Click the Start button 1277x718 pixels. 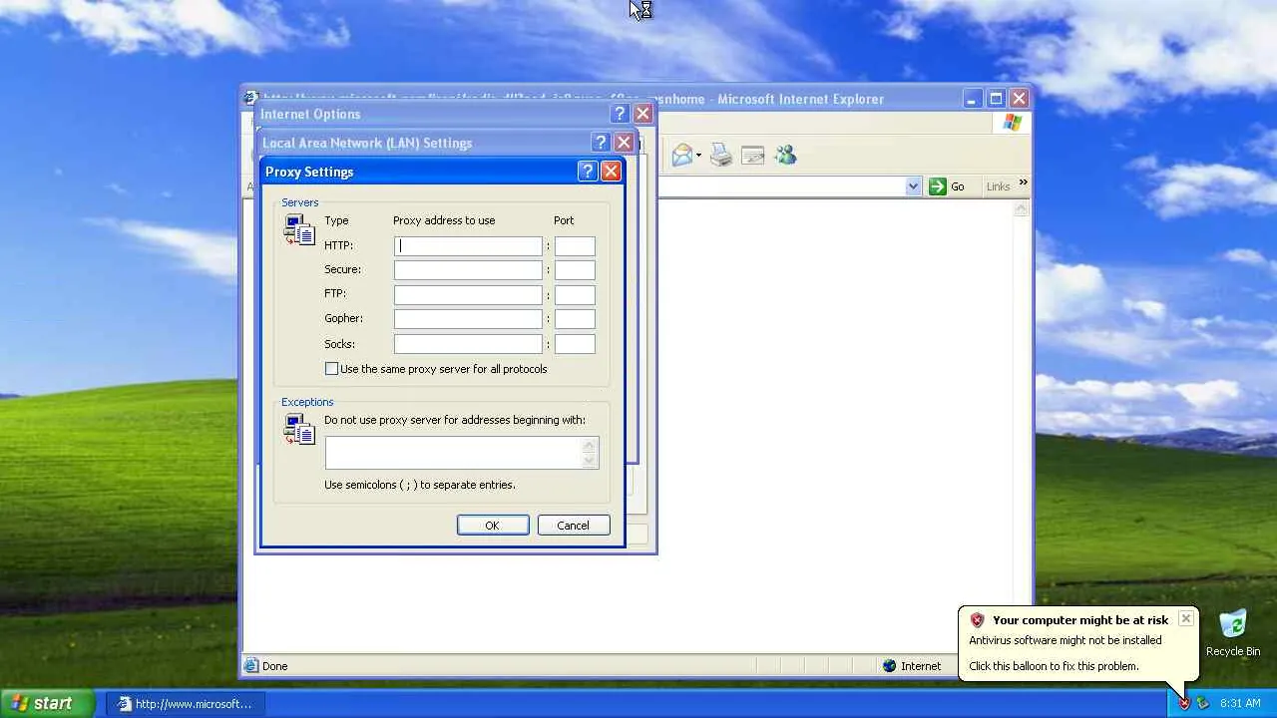47,703
